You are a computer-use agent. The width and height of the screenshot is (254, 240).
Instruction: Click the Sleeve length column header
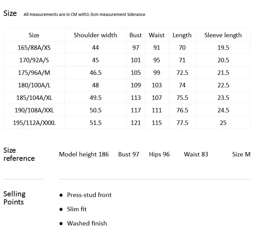tap(223, 35)
